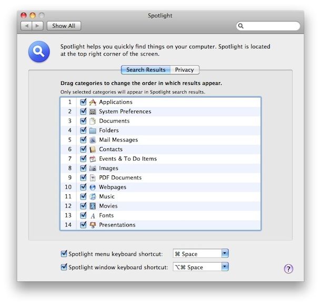Select the Presentations row label

[117, 225]
